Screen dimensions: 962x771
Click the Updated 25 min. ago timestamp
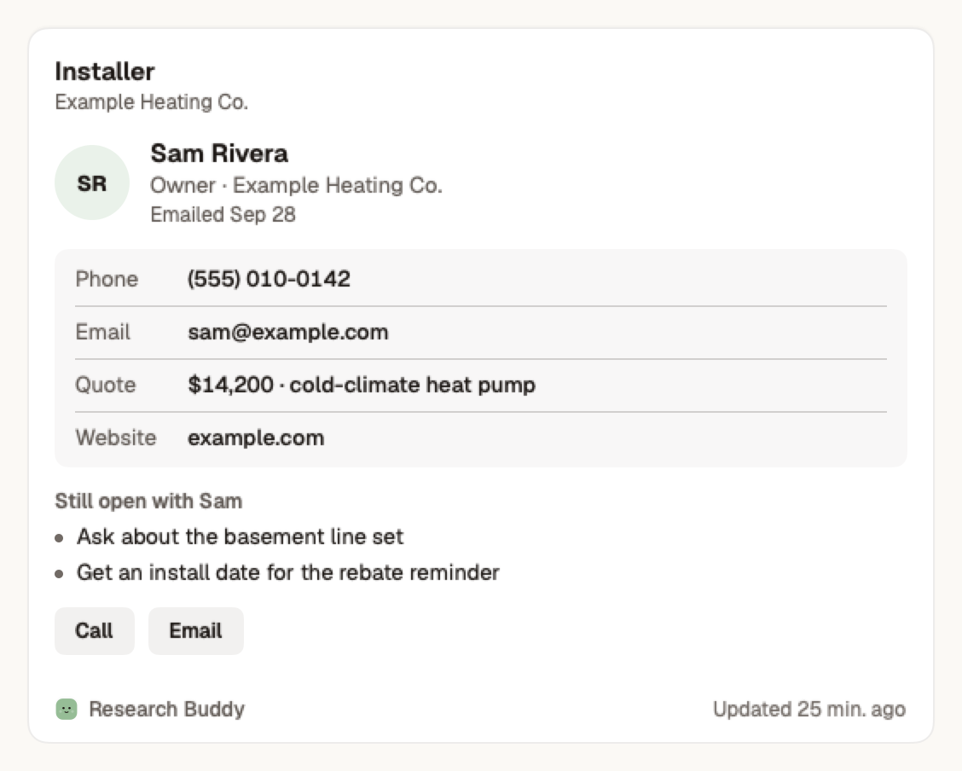click(809, 709)
